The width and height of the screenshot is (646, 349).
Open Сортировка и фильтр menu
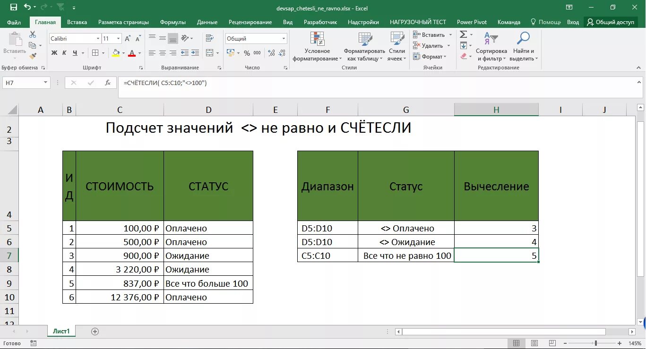pos(491,47)
